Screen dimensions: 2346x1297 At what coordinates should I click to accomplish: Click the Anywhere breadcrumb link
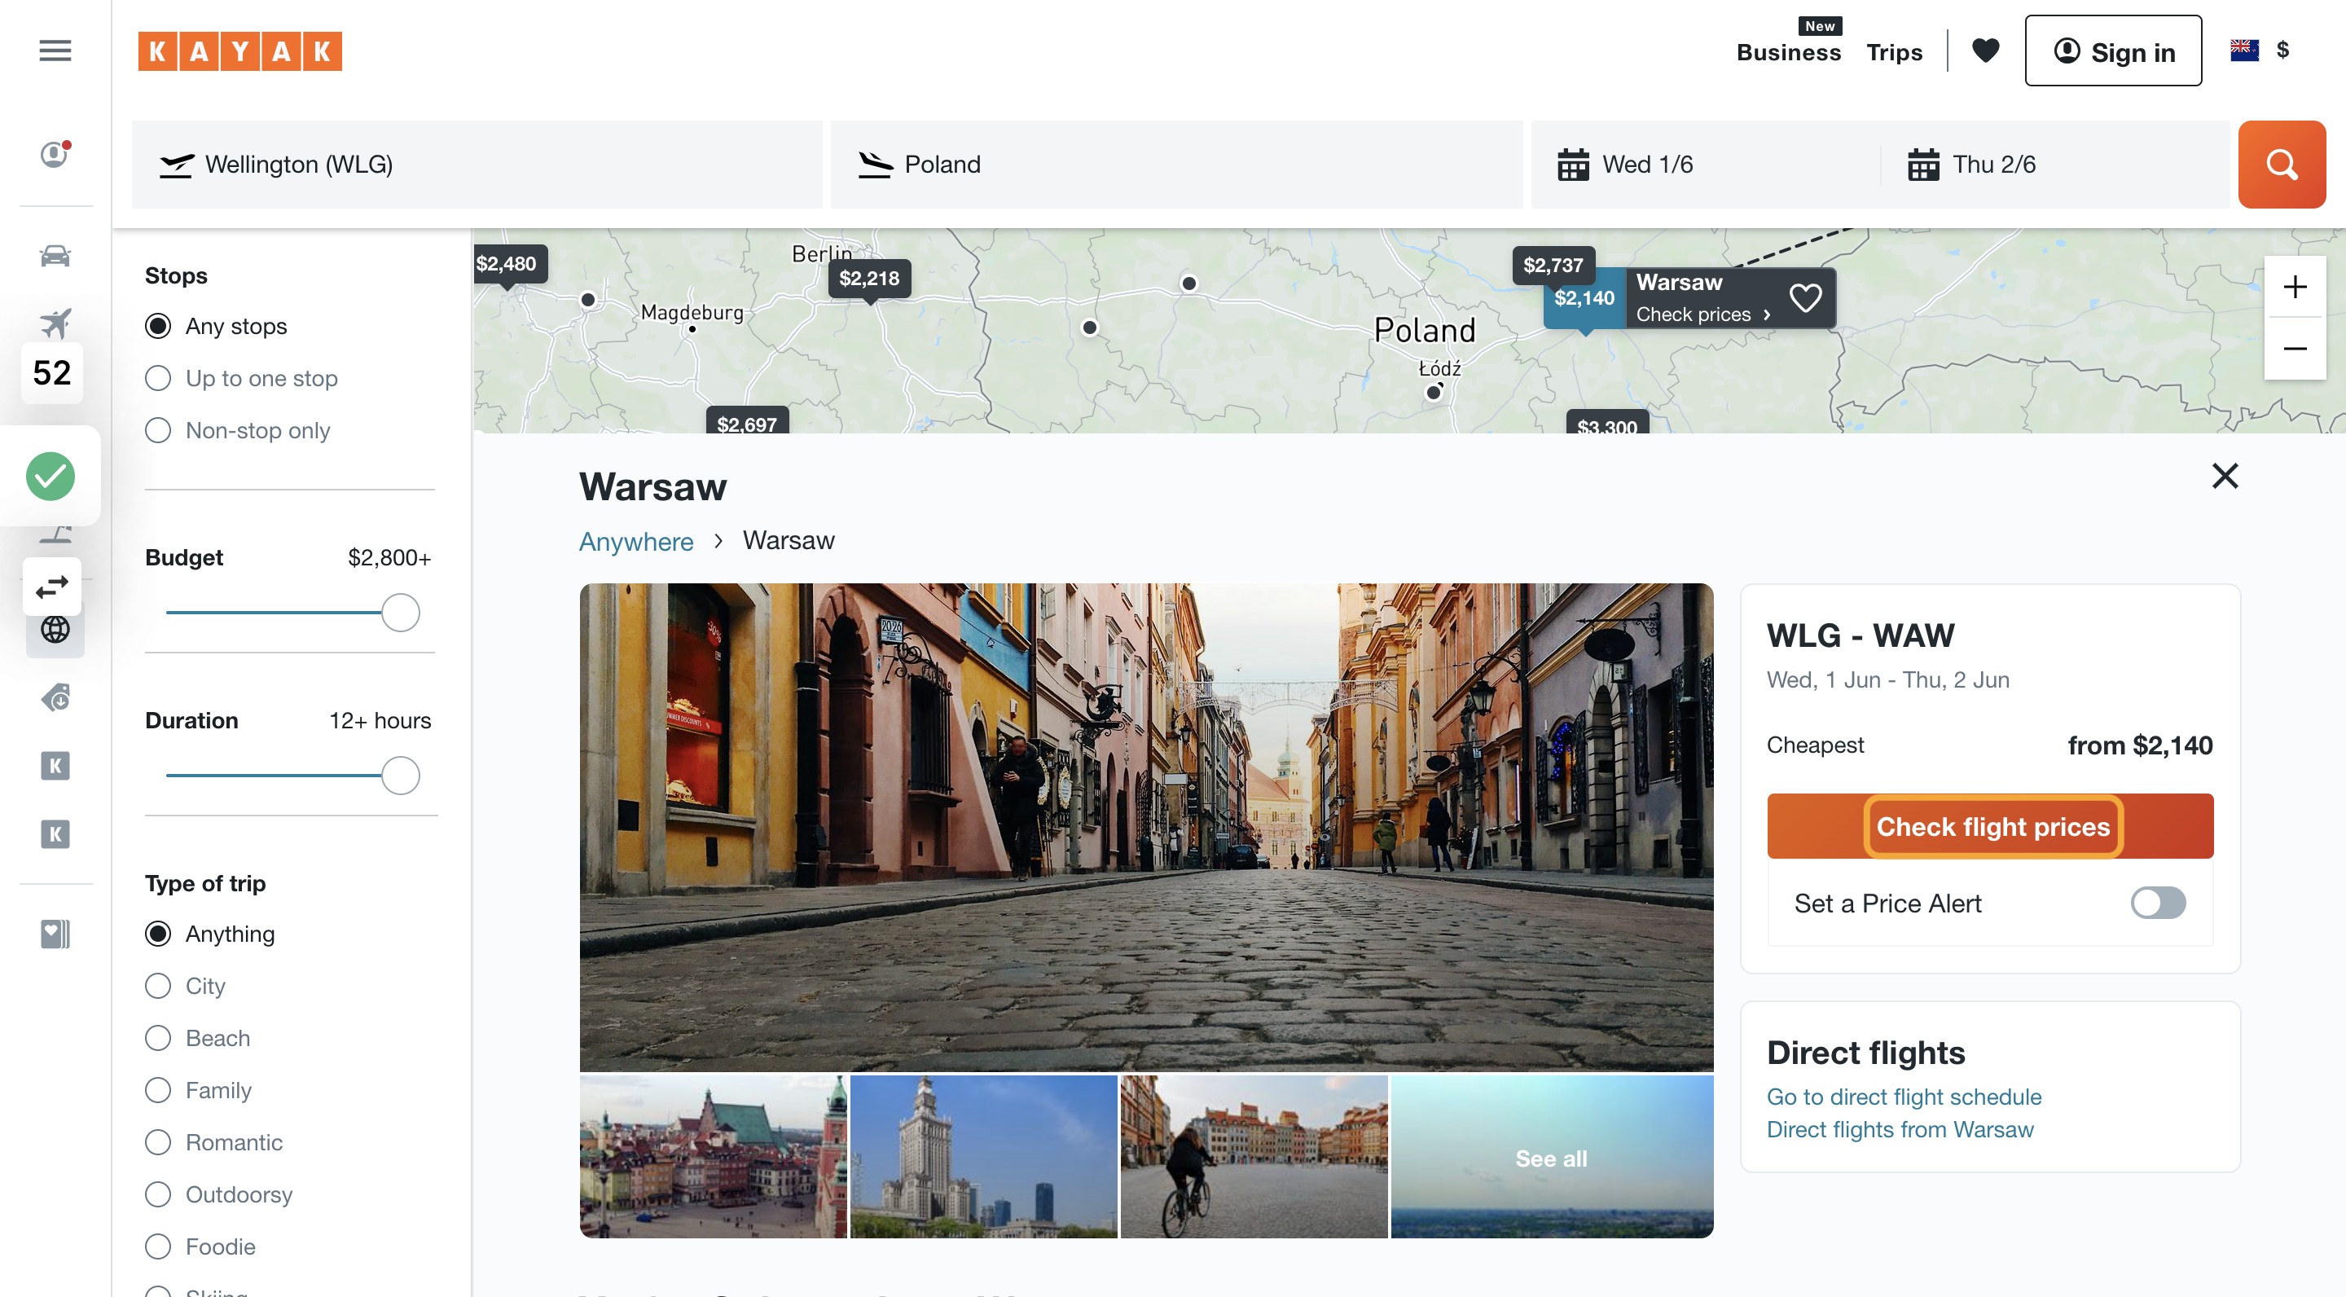[635, 541]
